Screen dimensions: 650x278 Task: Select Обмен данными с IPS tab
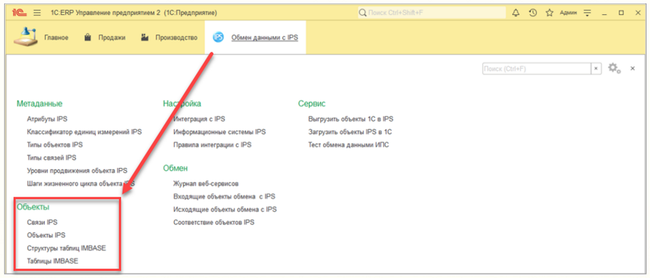[x=264, y=38]
